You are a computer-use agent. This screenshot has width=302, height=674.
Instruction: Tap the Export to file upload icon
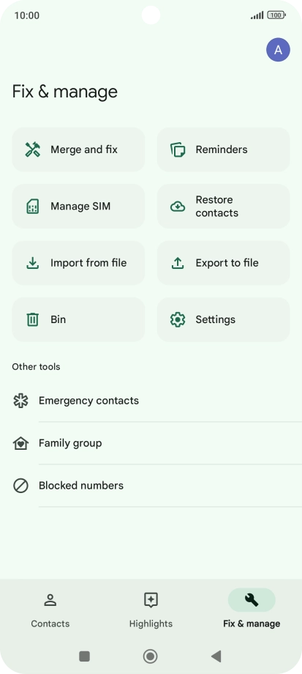point(178,263)
